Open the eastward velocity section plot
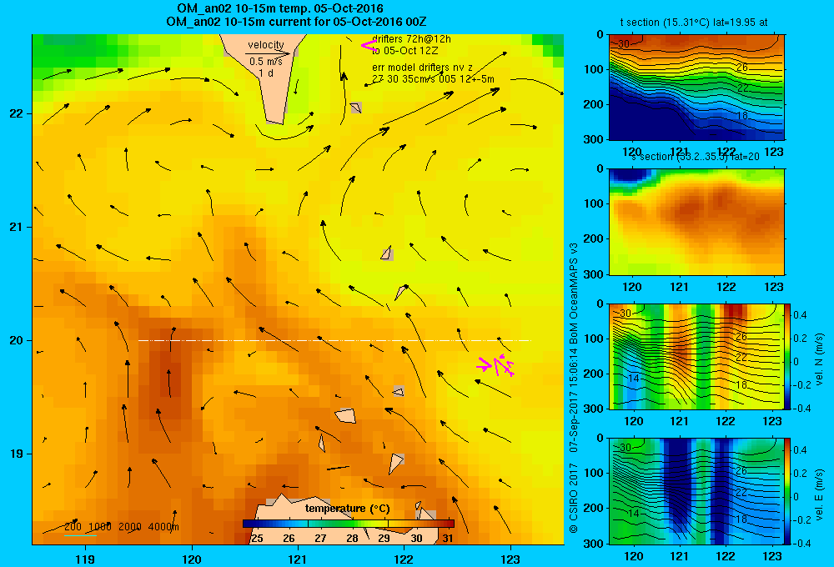 [696, 491]
